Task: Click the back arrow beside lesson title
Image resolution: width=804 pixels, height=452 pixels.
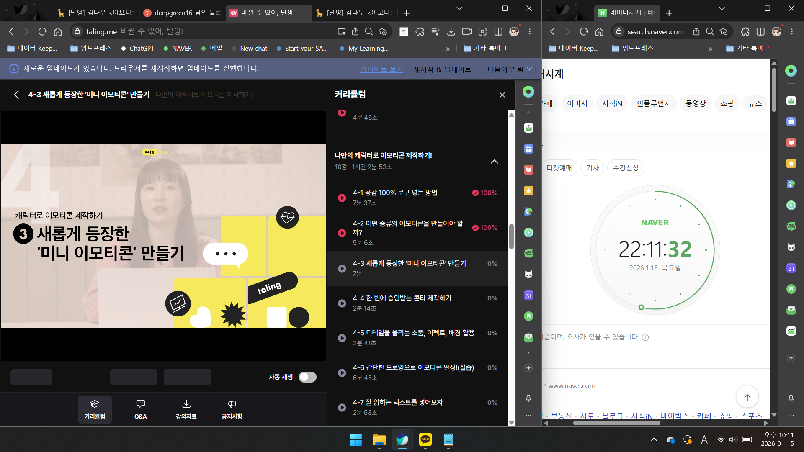Action: click(16, 95)
